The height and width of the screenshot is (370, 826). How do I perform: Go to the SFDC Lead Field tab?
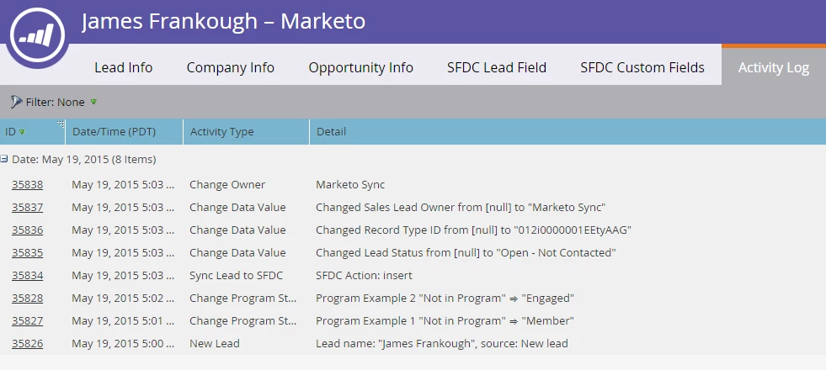496,67
